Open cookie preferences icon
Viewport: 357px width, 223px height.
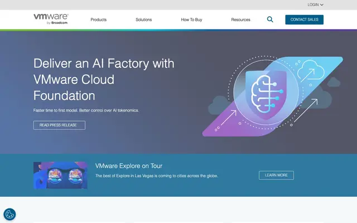coord(9,214)
